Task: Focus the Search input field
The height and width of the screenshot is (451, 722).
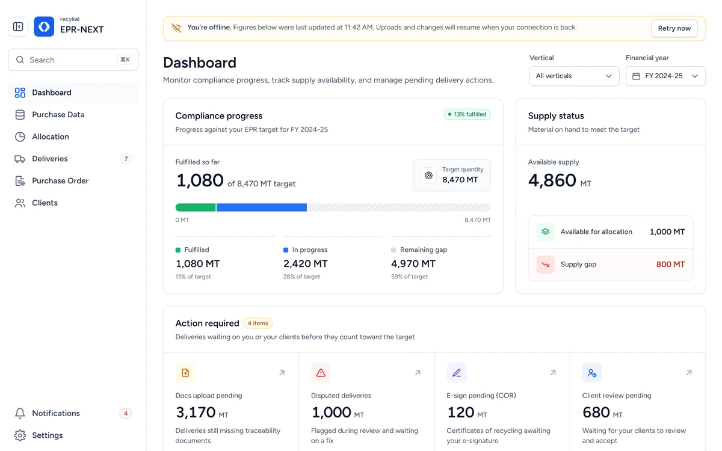Action: pyautogui.click(x=73, y=60)
